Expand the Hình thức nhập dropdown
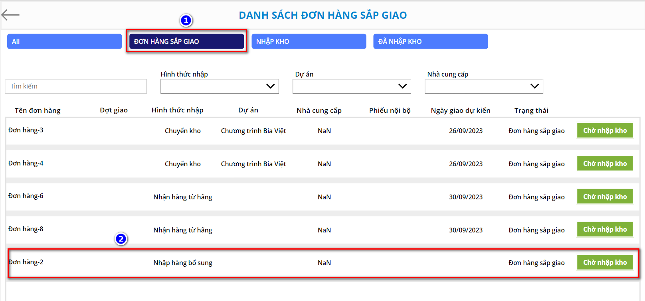 (220, 87)
